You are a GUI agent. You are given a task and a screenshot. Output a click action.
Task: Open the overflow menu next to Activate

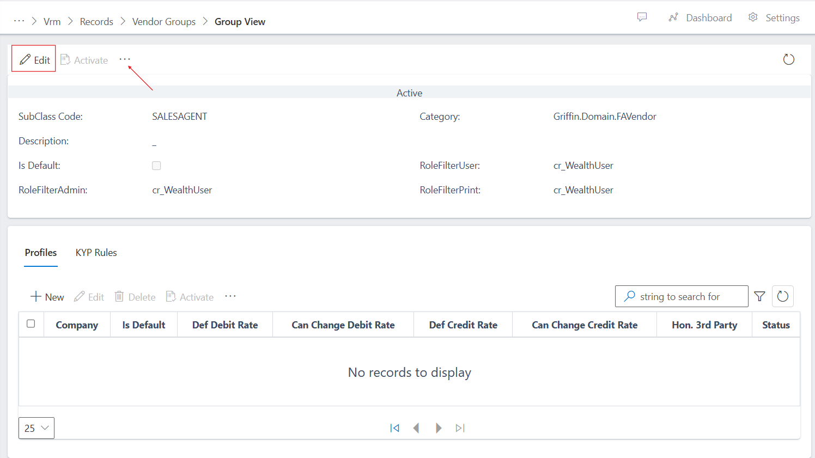125,59
